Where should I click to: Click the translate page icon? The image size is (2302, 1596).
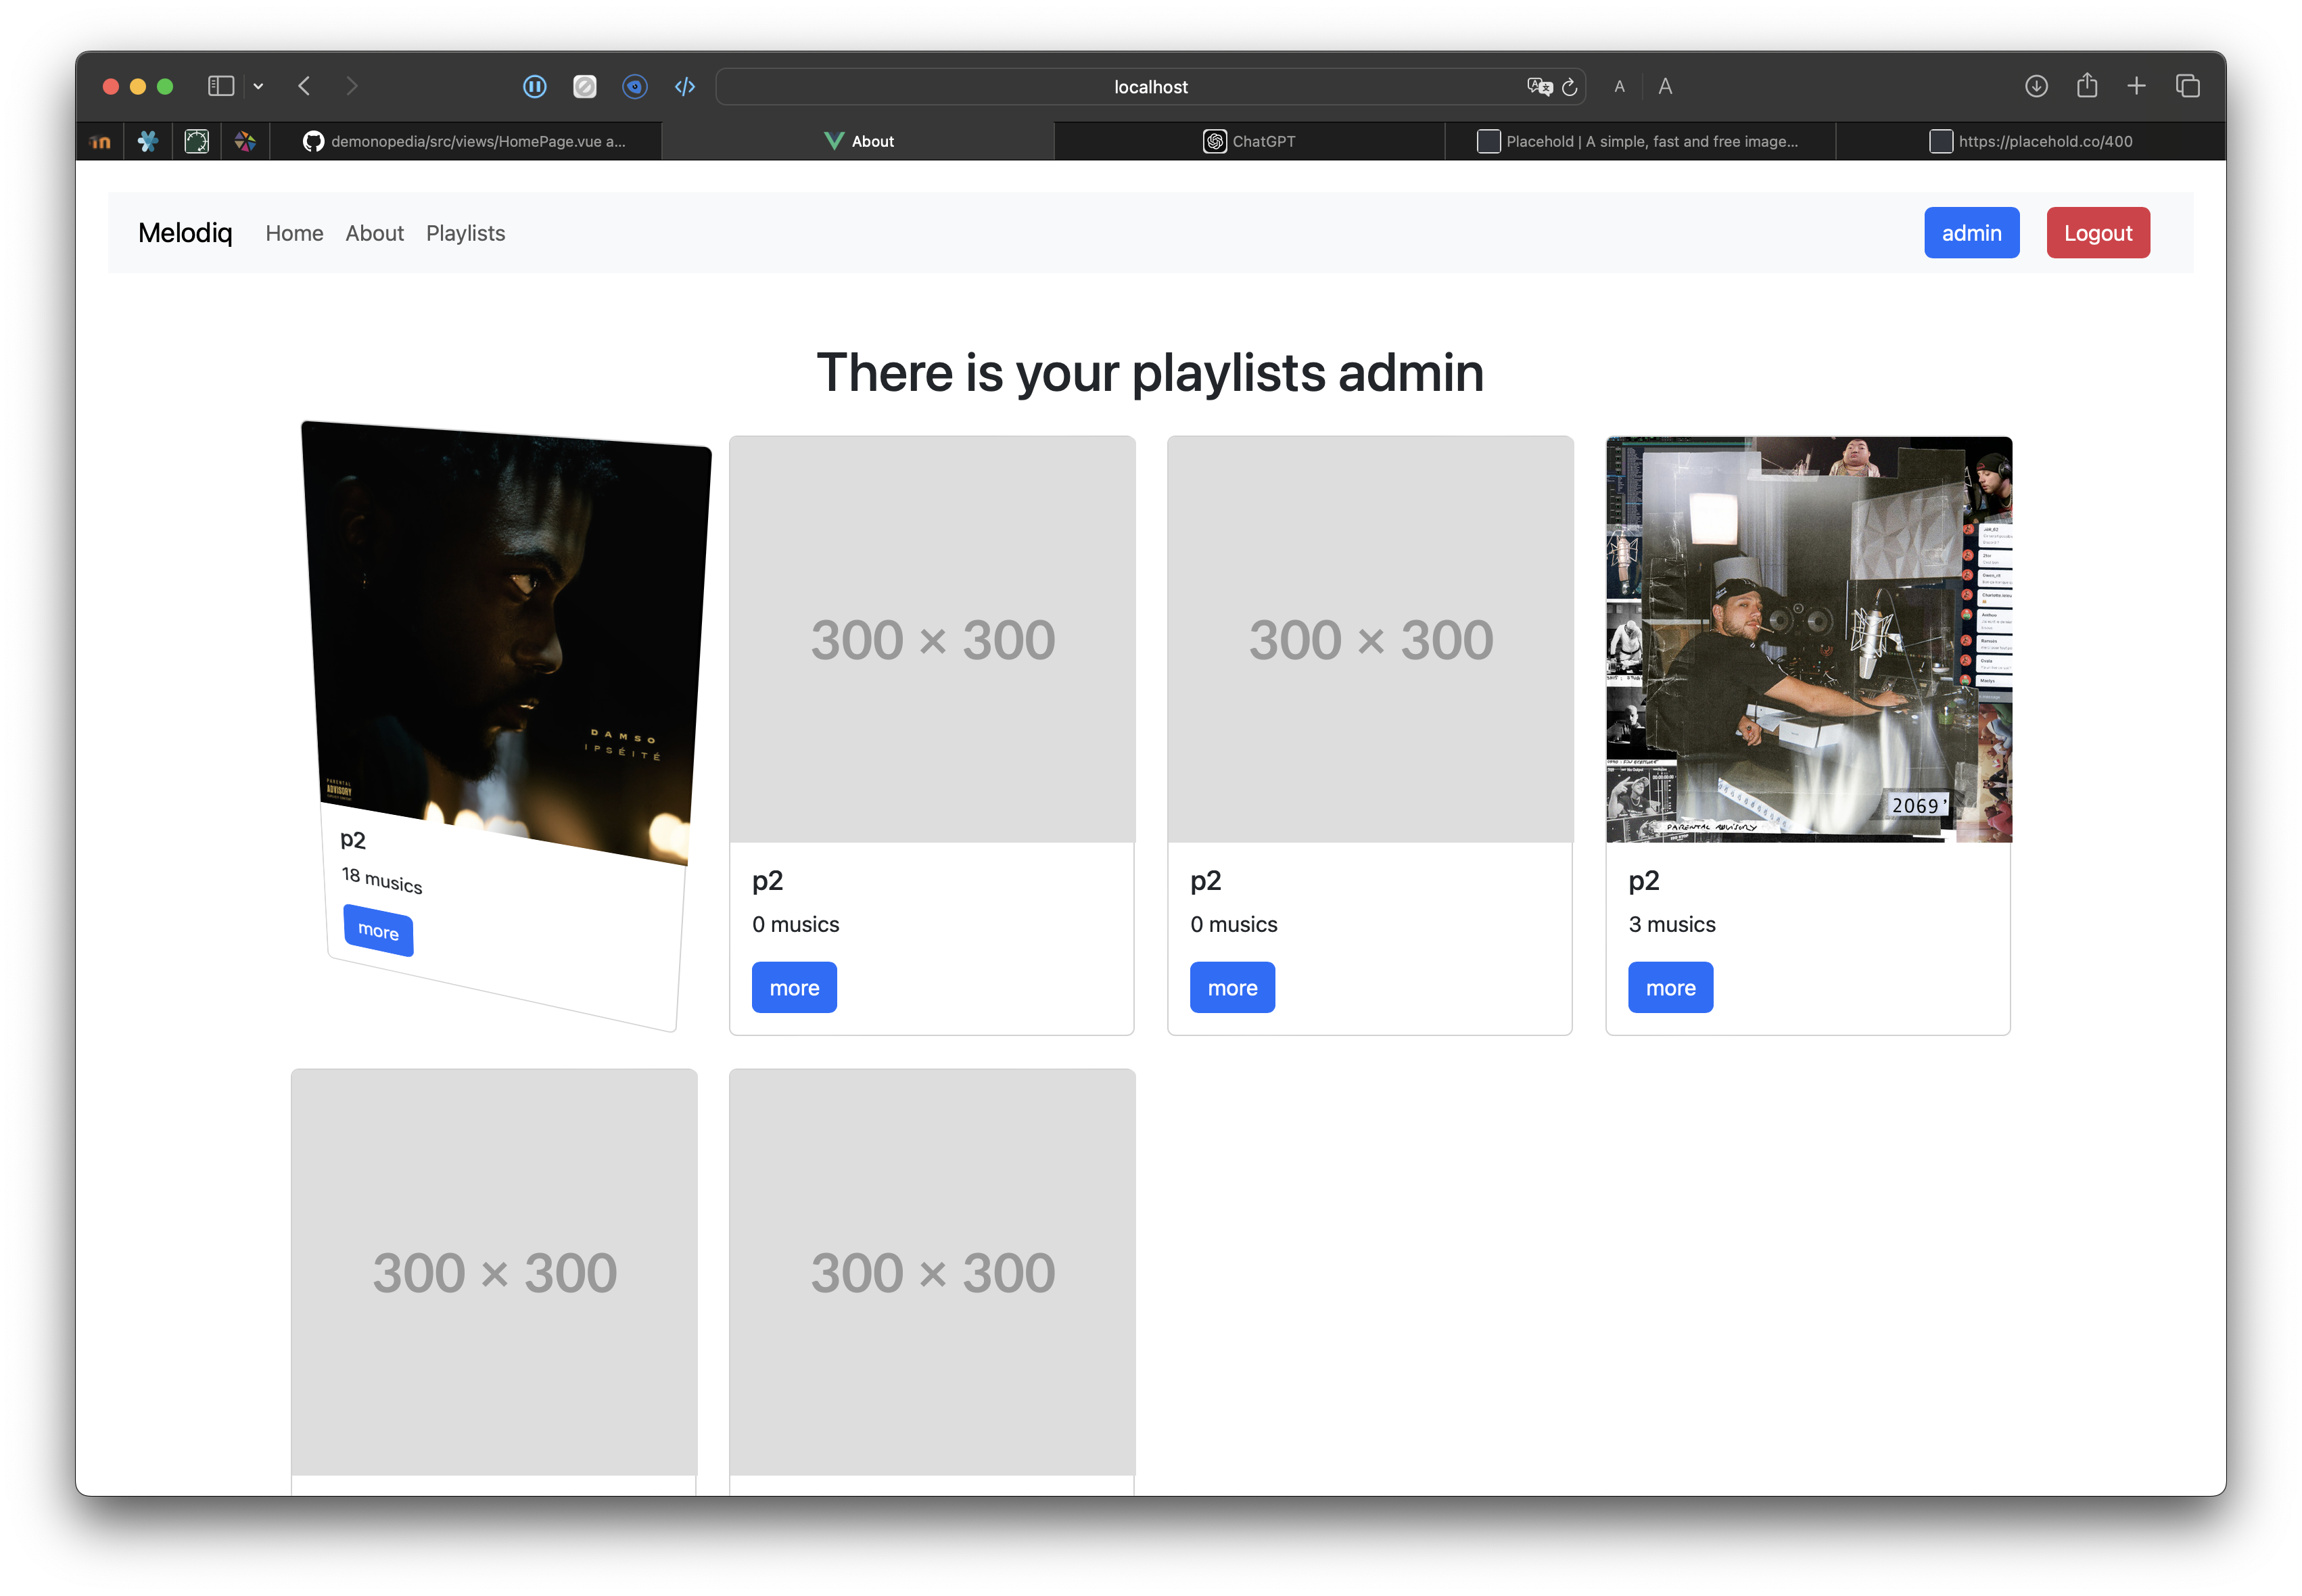point(1539,87)
